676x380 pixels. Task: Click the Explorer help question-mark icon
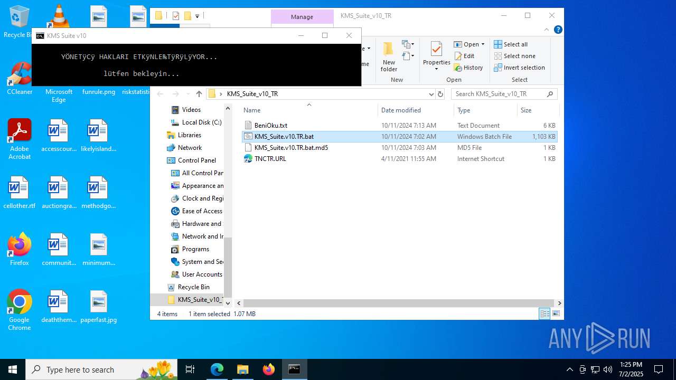pyautogui.click(x=558, y=30)
